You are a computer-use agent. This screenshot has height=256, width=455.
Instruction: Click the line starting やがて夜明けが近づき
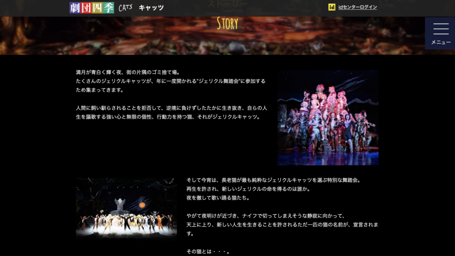click(x=267, y=216)
